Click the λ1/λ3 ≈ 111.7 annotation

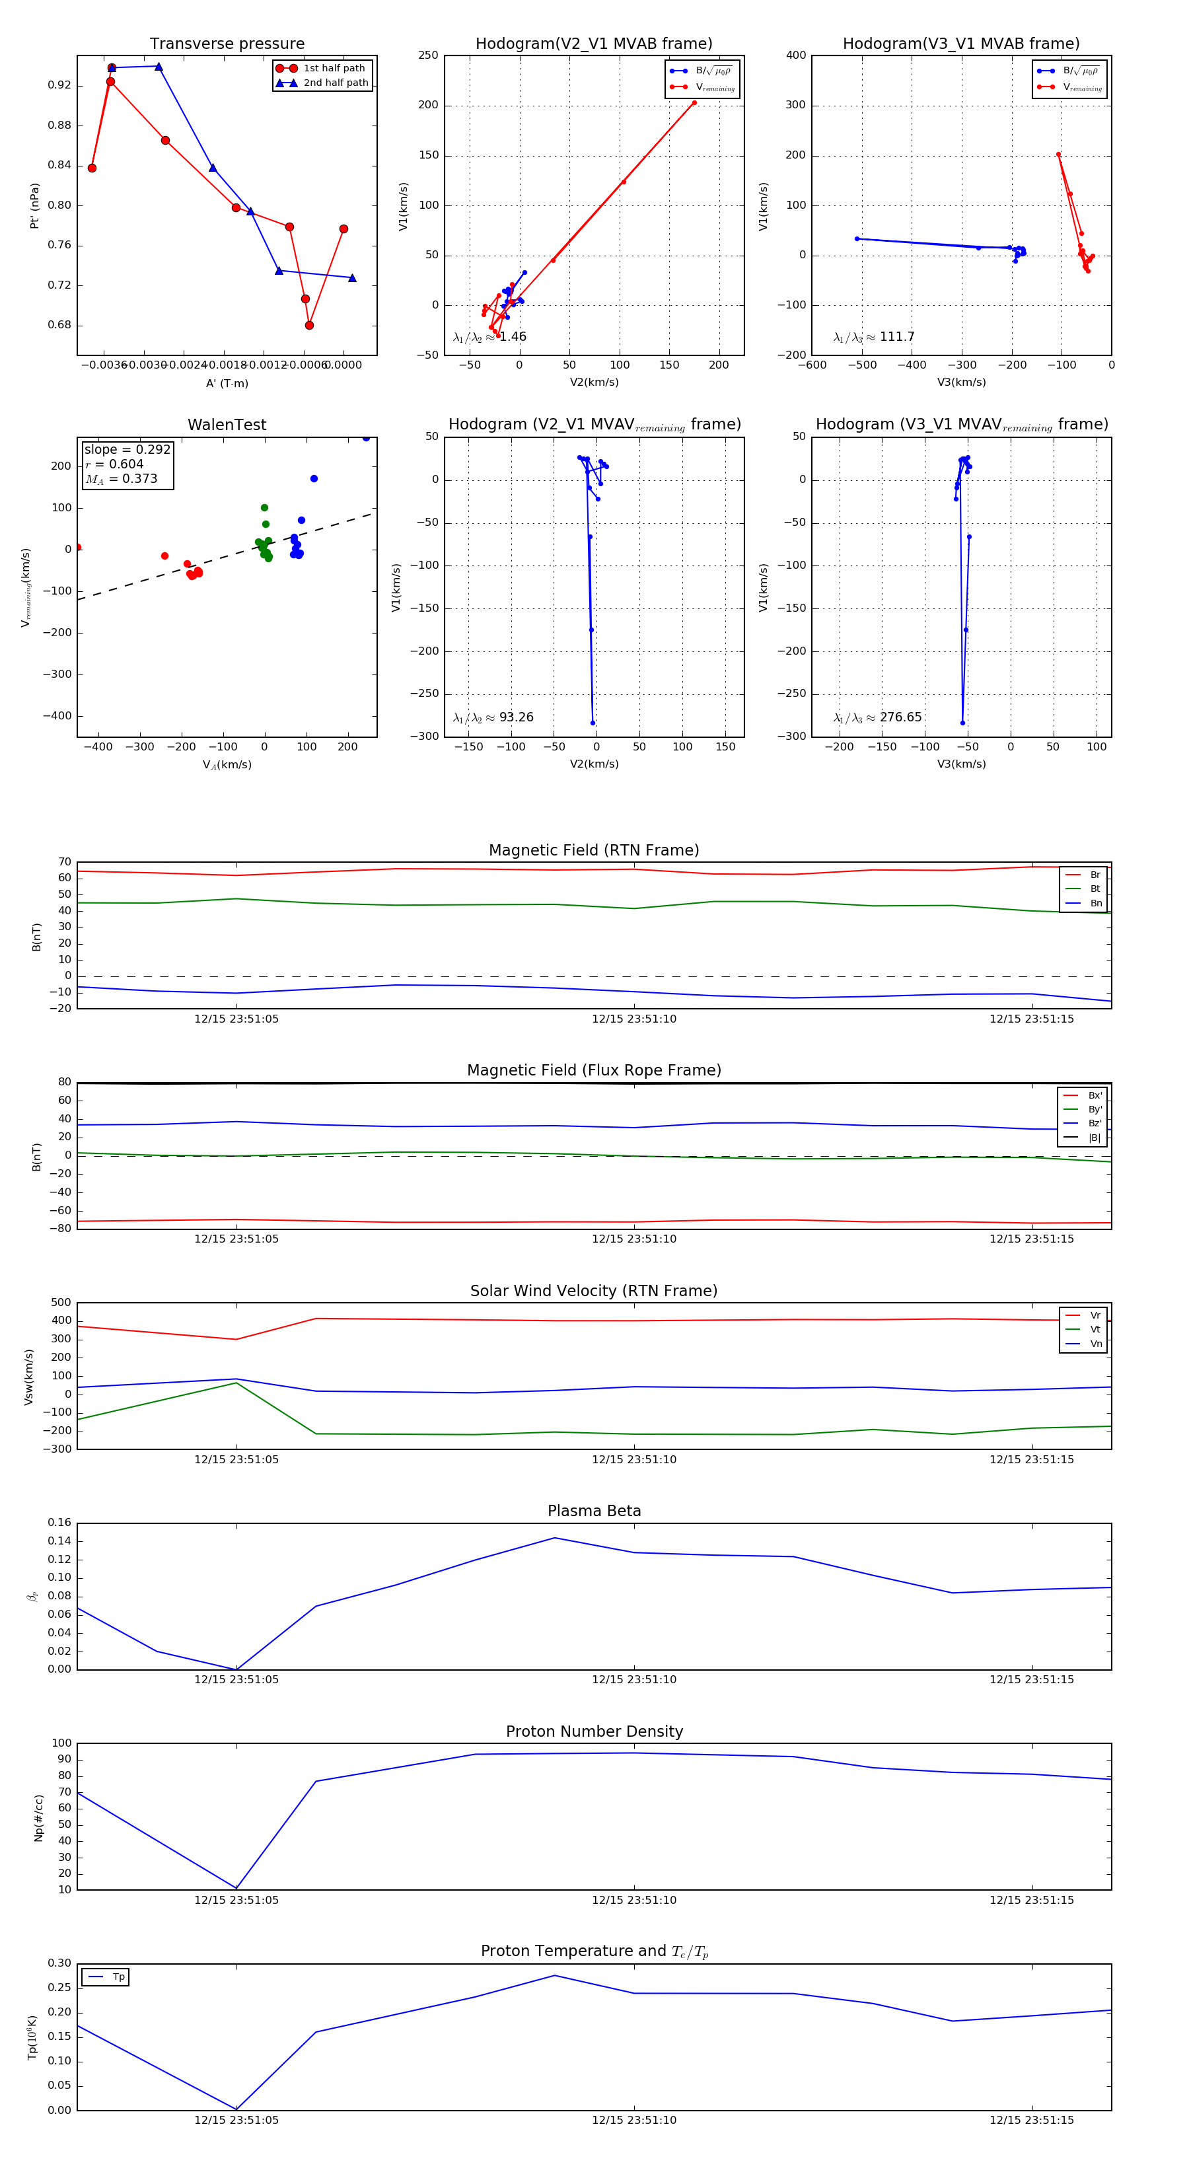tap(873, 337)
